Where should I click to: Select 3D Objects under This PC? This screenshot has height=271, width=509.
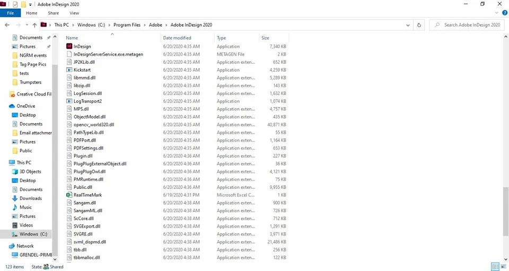click(x=27, y=171)
